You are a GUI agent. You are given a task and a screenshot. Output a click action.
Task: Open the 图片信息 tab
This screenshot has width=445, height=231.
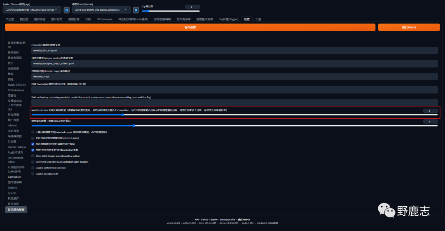point(57,19)
